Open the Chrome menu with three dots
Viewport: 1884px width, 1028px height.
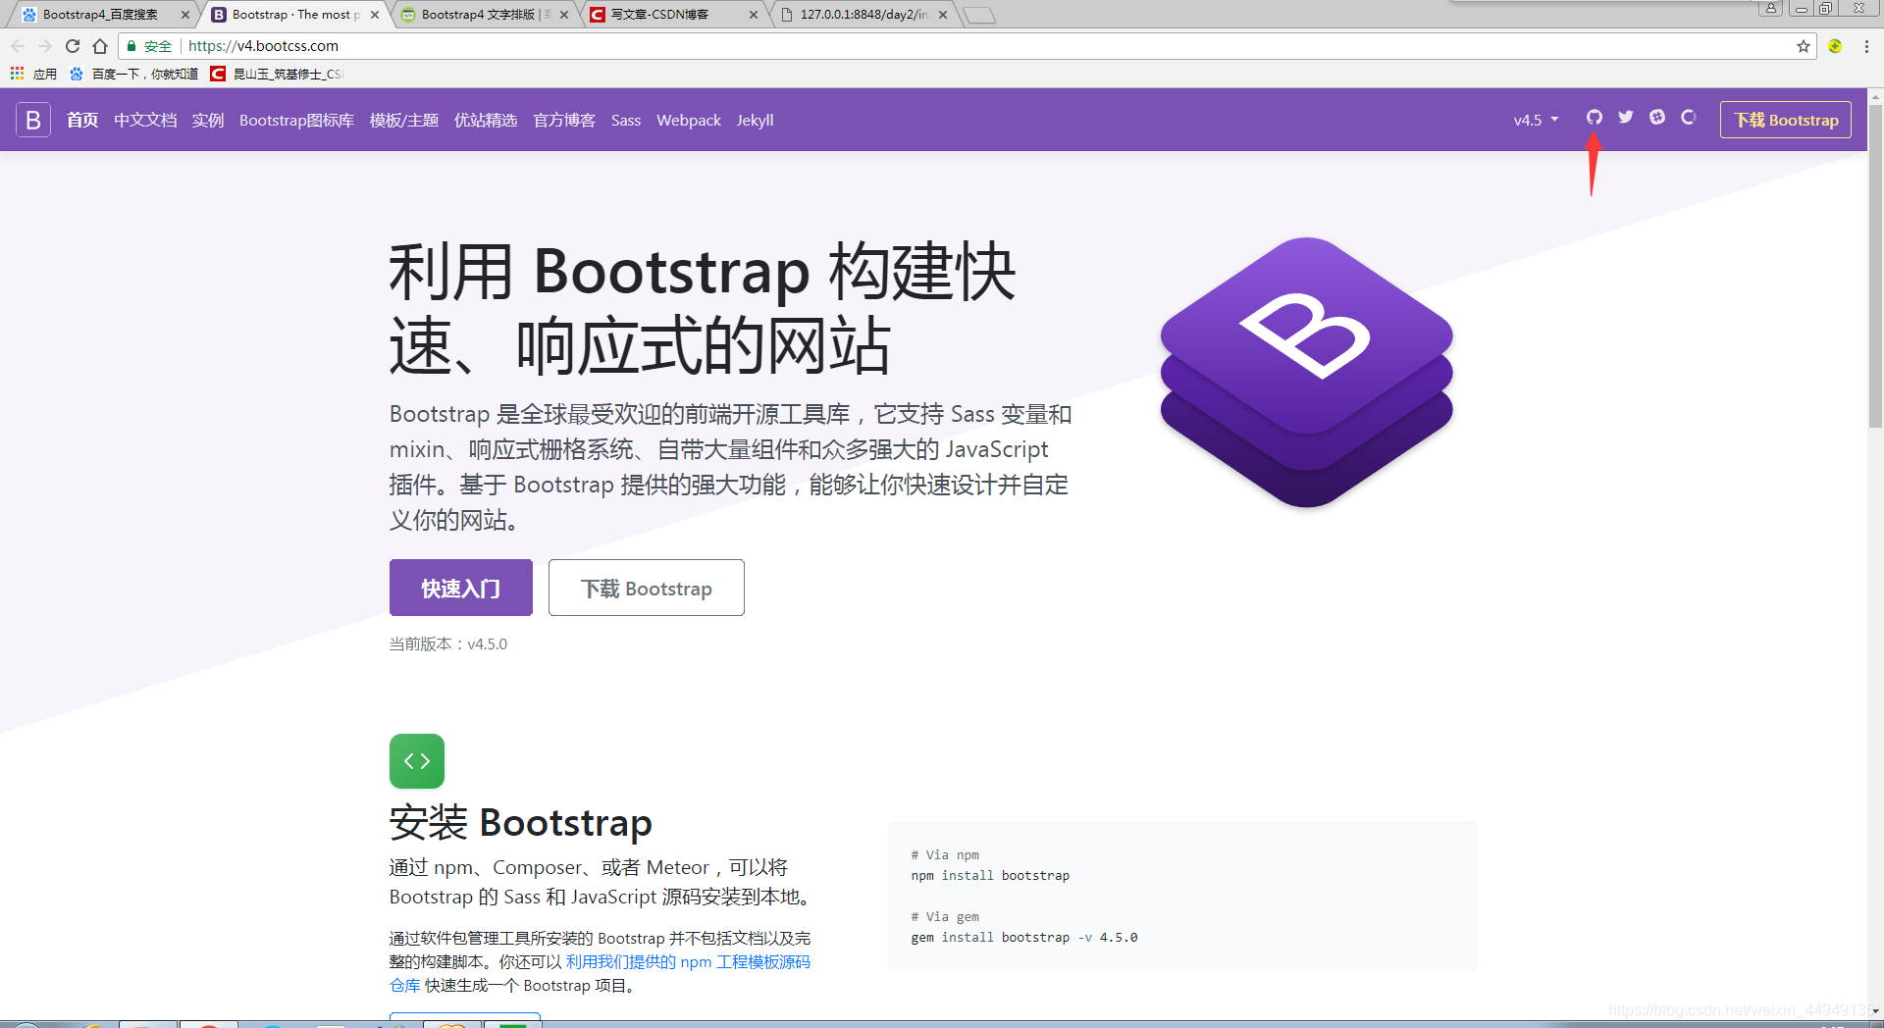[x=1866, y=46]
